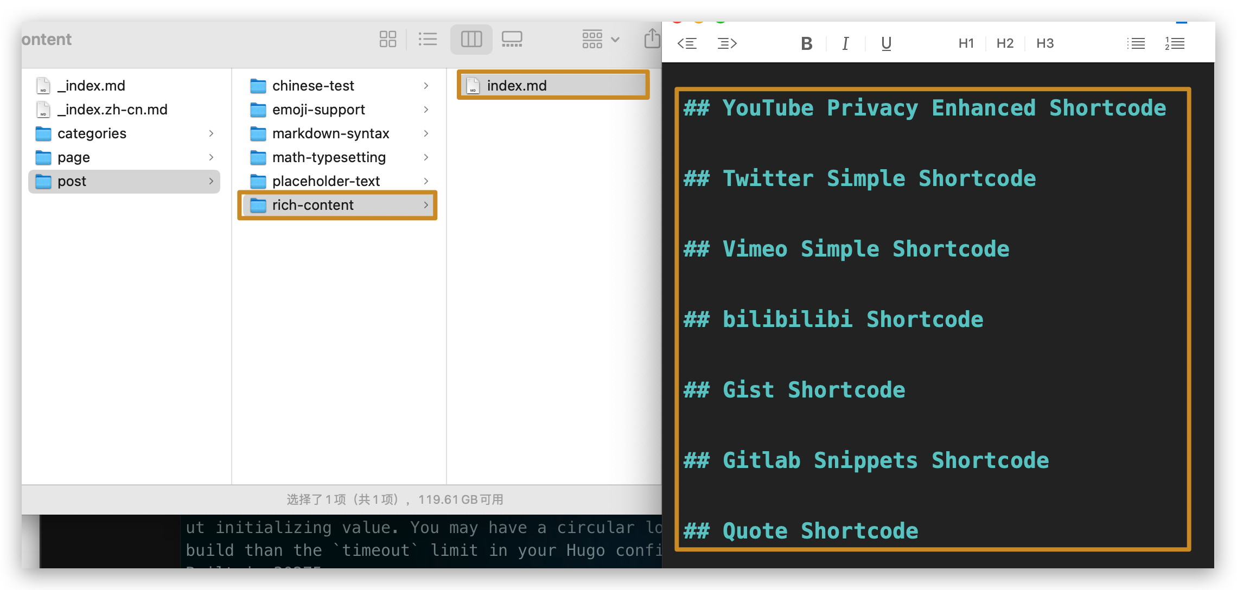This screenshot has height=590, width=1237.
Task: Apply H3 heading style
Action: tap(1044, 43)
